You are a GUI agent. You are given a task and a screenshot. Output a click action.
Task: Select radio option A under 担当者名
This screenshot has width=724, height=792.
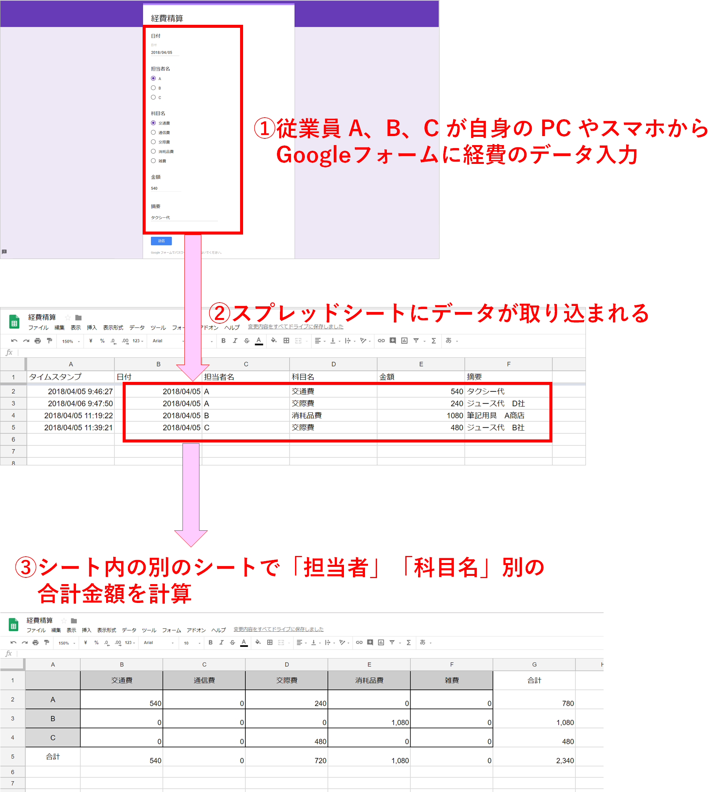point(154,79)
